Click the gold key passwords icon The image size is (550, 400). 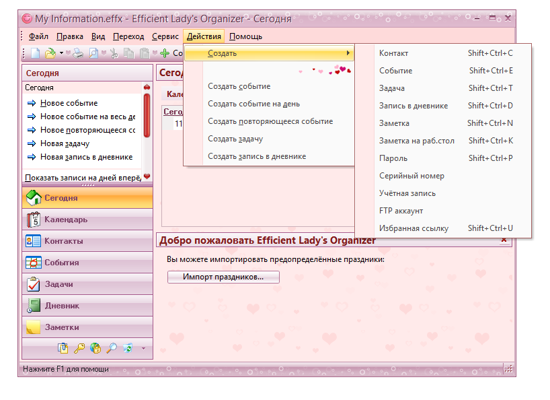79,348
